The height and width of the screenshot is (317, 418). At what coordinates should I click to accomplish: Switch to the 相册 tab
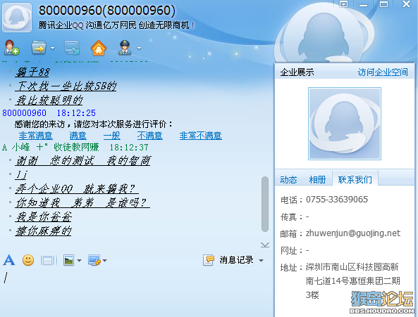317,180
